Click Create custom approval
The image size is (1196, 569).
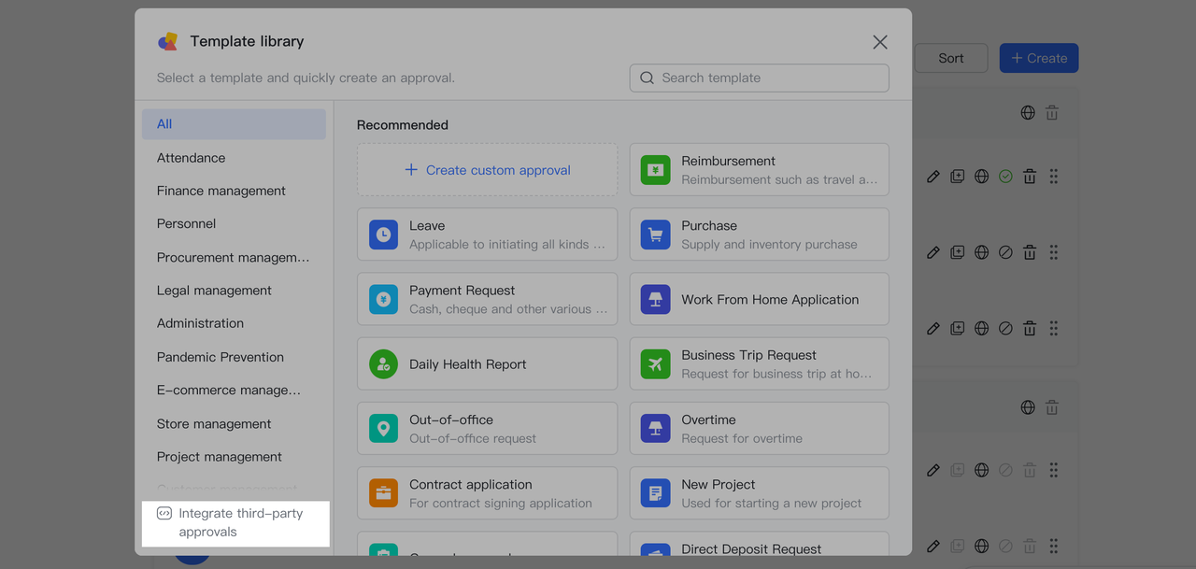[x=487, y=170]
